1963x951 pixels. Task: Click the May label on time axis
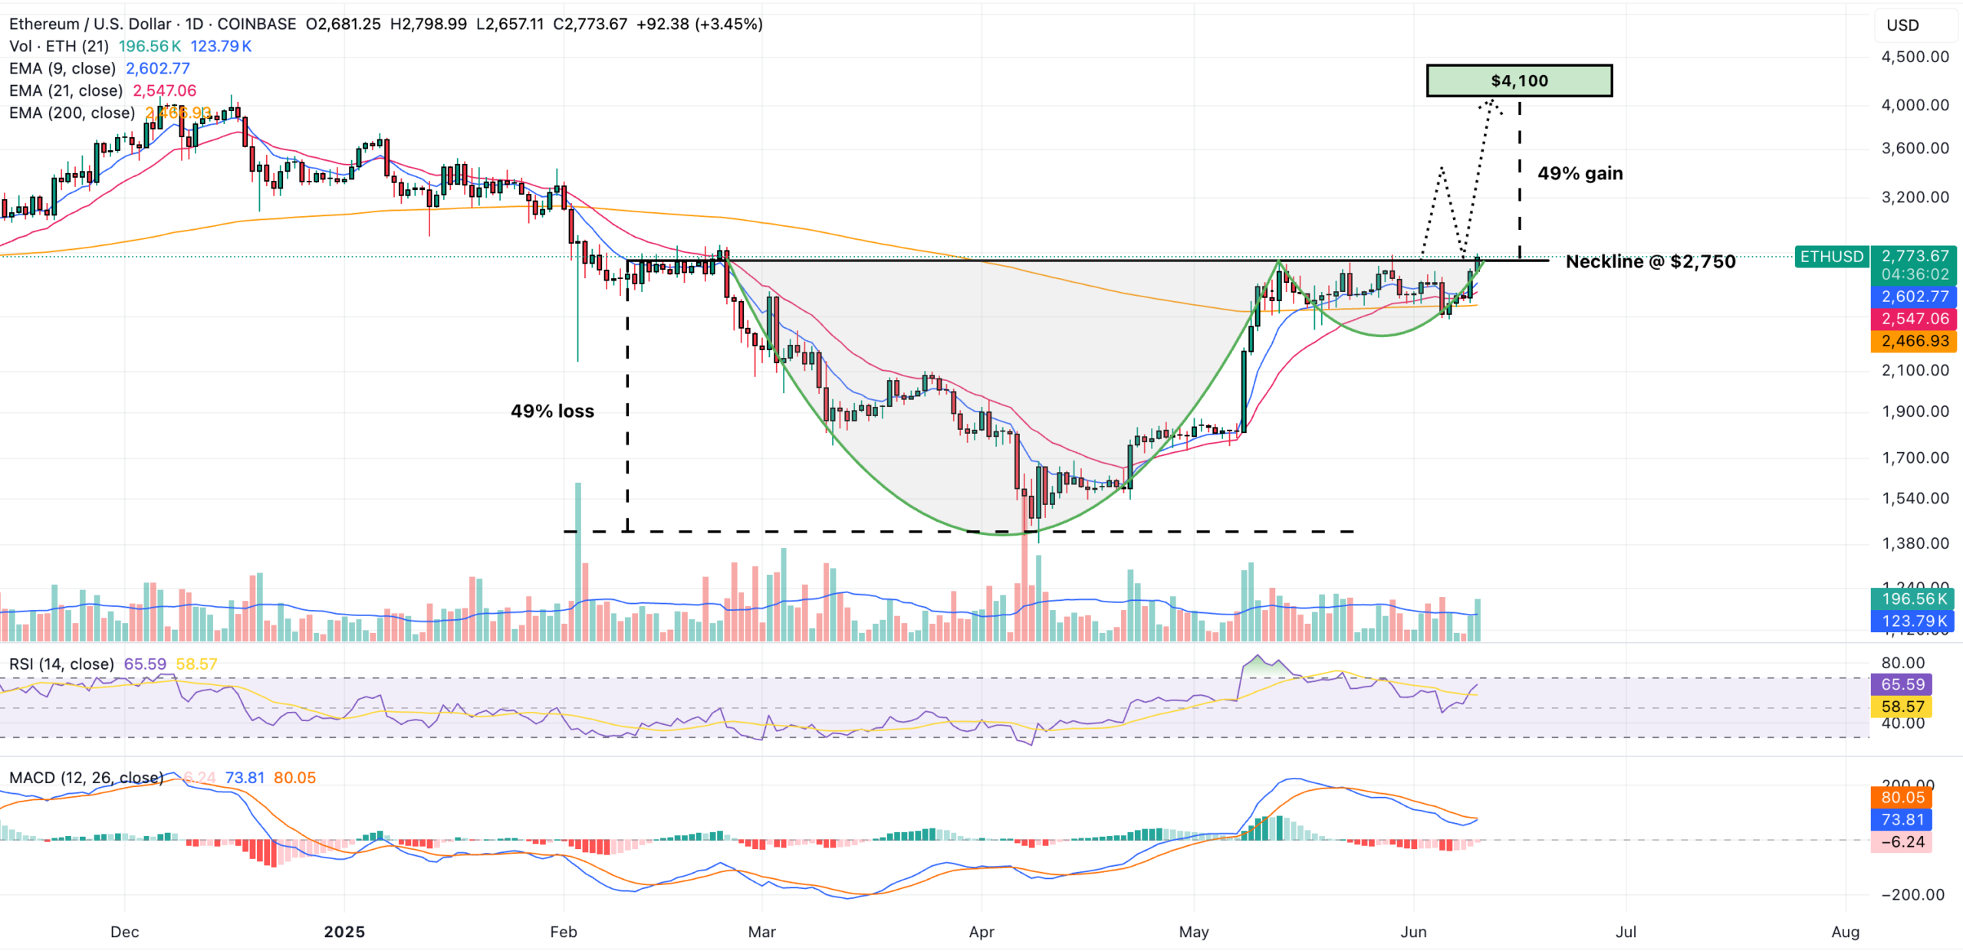tap(1194, 932)
